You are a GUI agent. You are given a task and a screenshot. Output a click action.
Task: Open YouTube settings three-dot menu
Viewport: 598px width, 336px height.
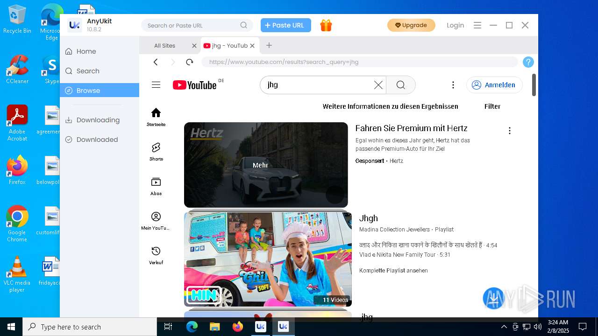(x=453, y=85)
